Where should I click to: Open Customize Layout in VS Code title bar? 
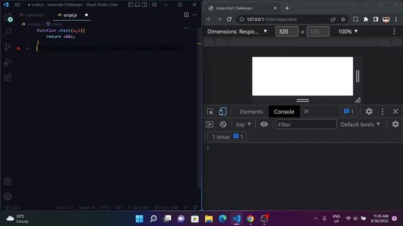point(154,4)
